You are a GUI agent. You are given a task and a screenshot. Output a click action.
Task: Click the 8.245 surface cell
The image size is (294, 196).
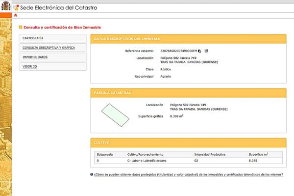coord(253,161)
